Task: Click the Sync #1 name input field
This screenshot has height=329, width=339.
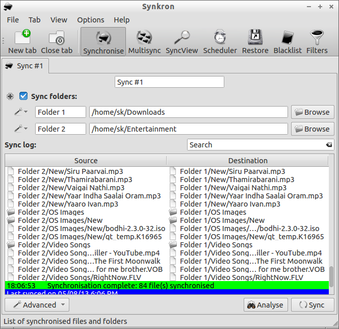Action: pos(169,82)
